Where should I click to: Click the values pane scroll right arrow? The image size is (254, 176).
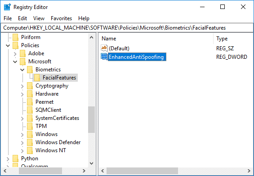click(x=249, y=171)
